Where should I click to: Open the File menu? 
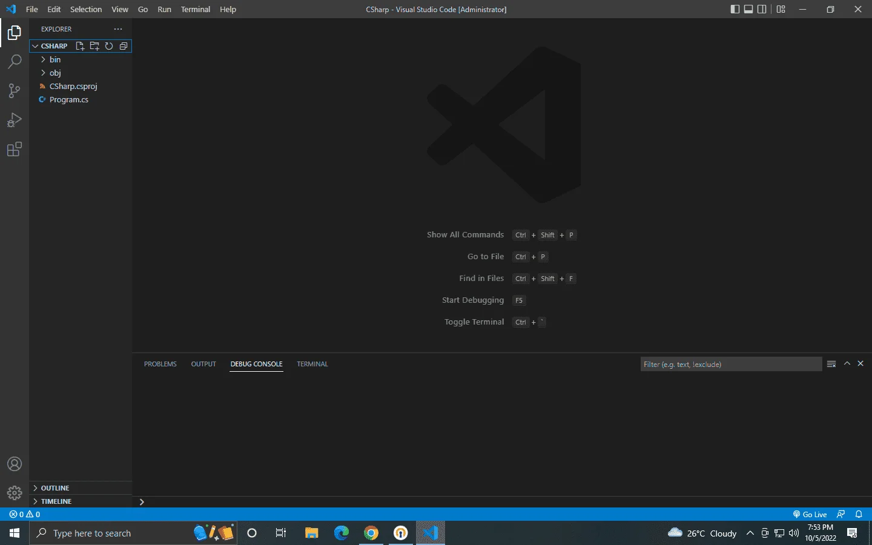coord(32,9)
